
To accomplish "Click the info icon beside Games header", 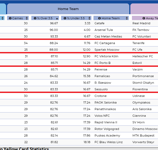I will point(10,18).
